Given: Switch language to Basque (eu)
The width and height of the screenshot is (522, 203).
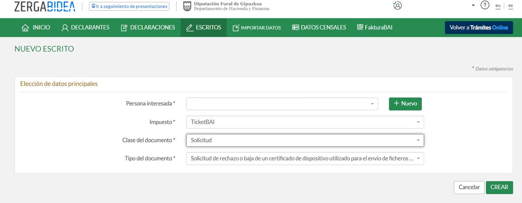Looking at the screenshot, I should [498, 6].
